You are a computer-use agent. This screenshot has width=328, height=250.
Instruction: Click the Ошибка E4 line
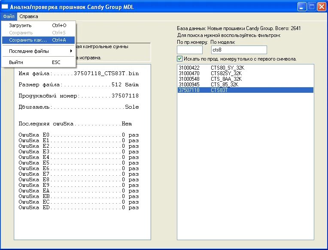click(x=79, y=157)
